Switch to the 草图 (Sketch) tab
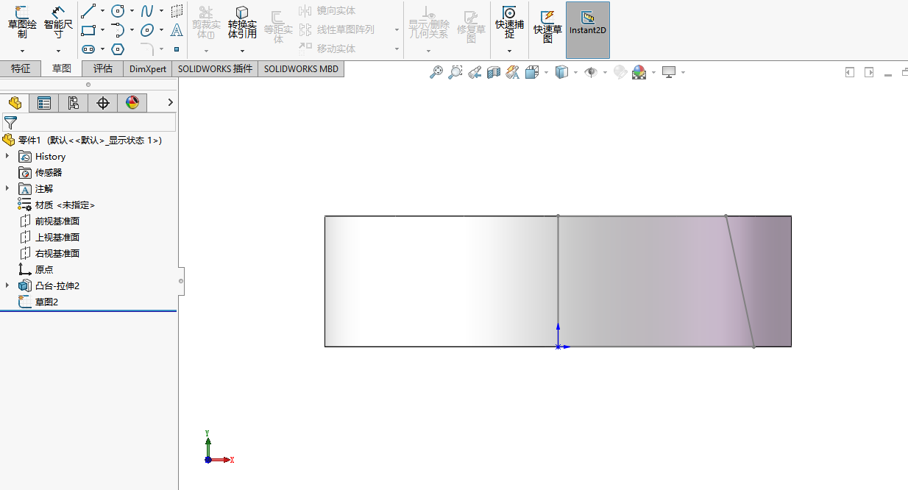The image size is (908, 490). [61, 68]
